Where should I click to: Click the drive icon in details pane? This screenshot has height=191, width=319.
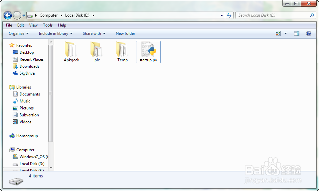click(x=16, y=181)
